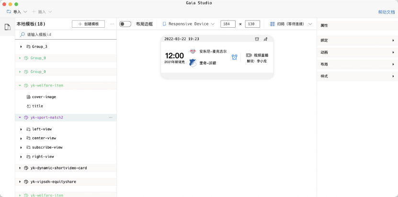Click the 本地模板(18) heading
Viewport: 398px width, 197px height.
click(x=31, y=24)
